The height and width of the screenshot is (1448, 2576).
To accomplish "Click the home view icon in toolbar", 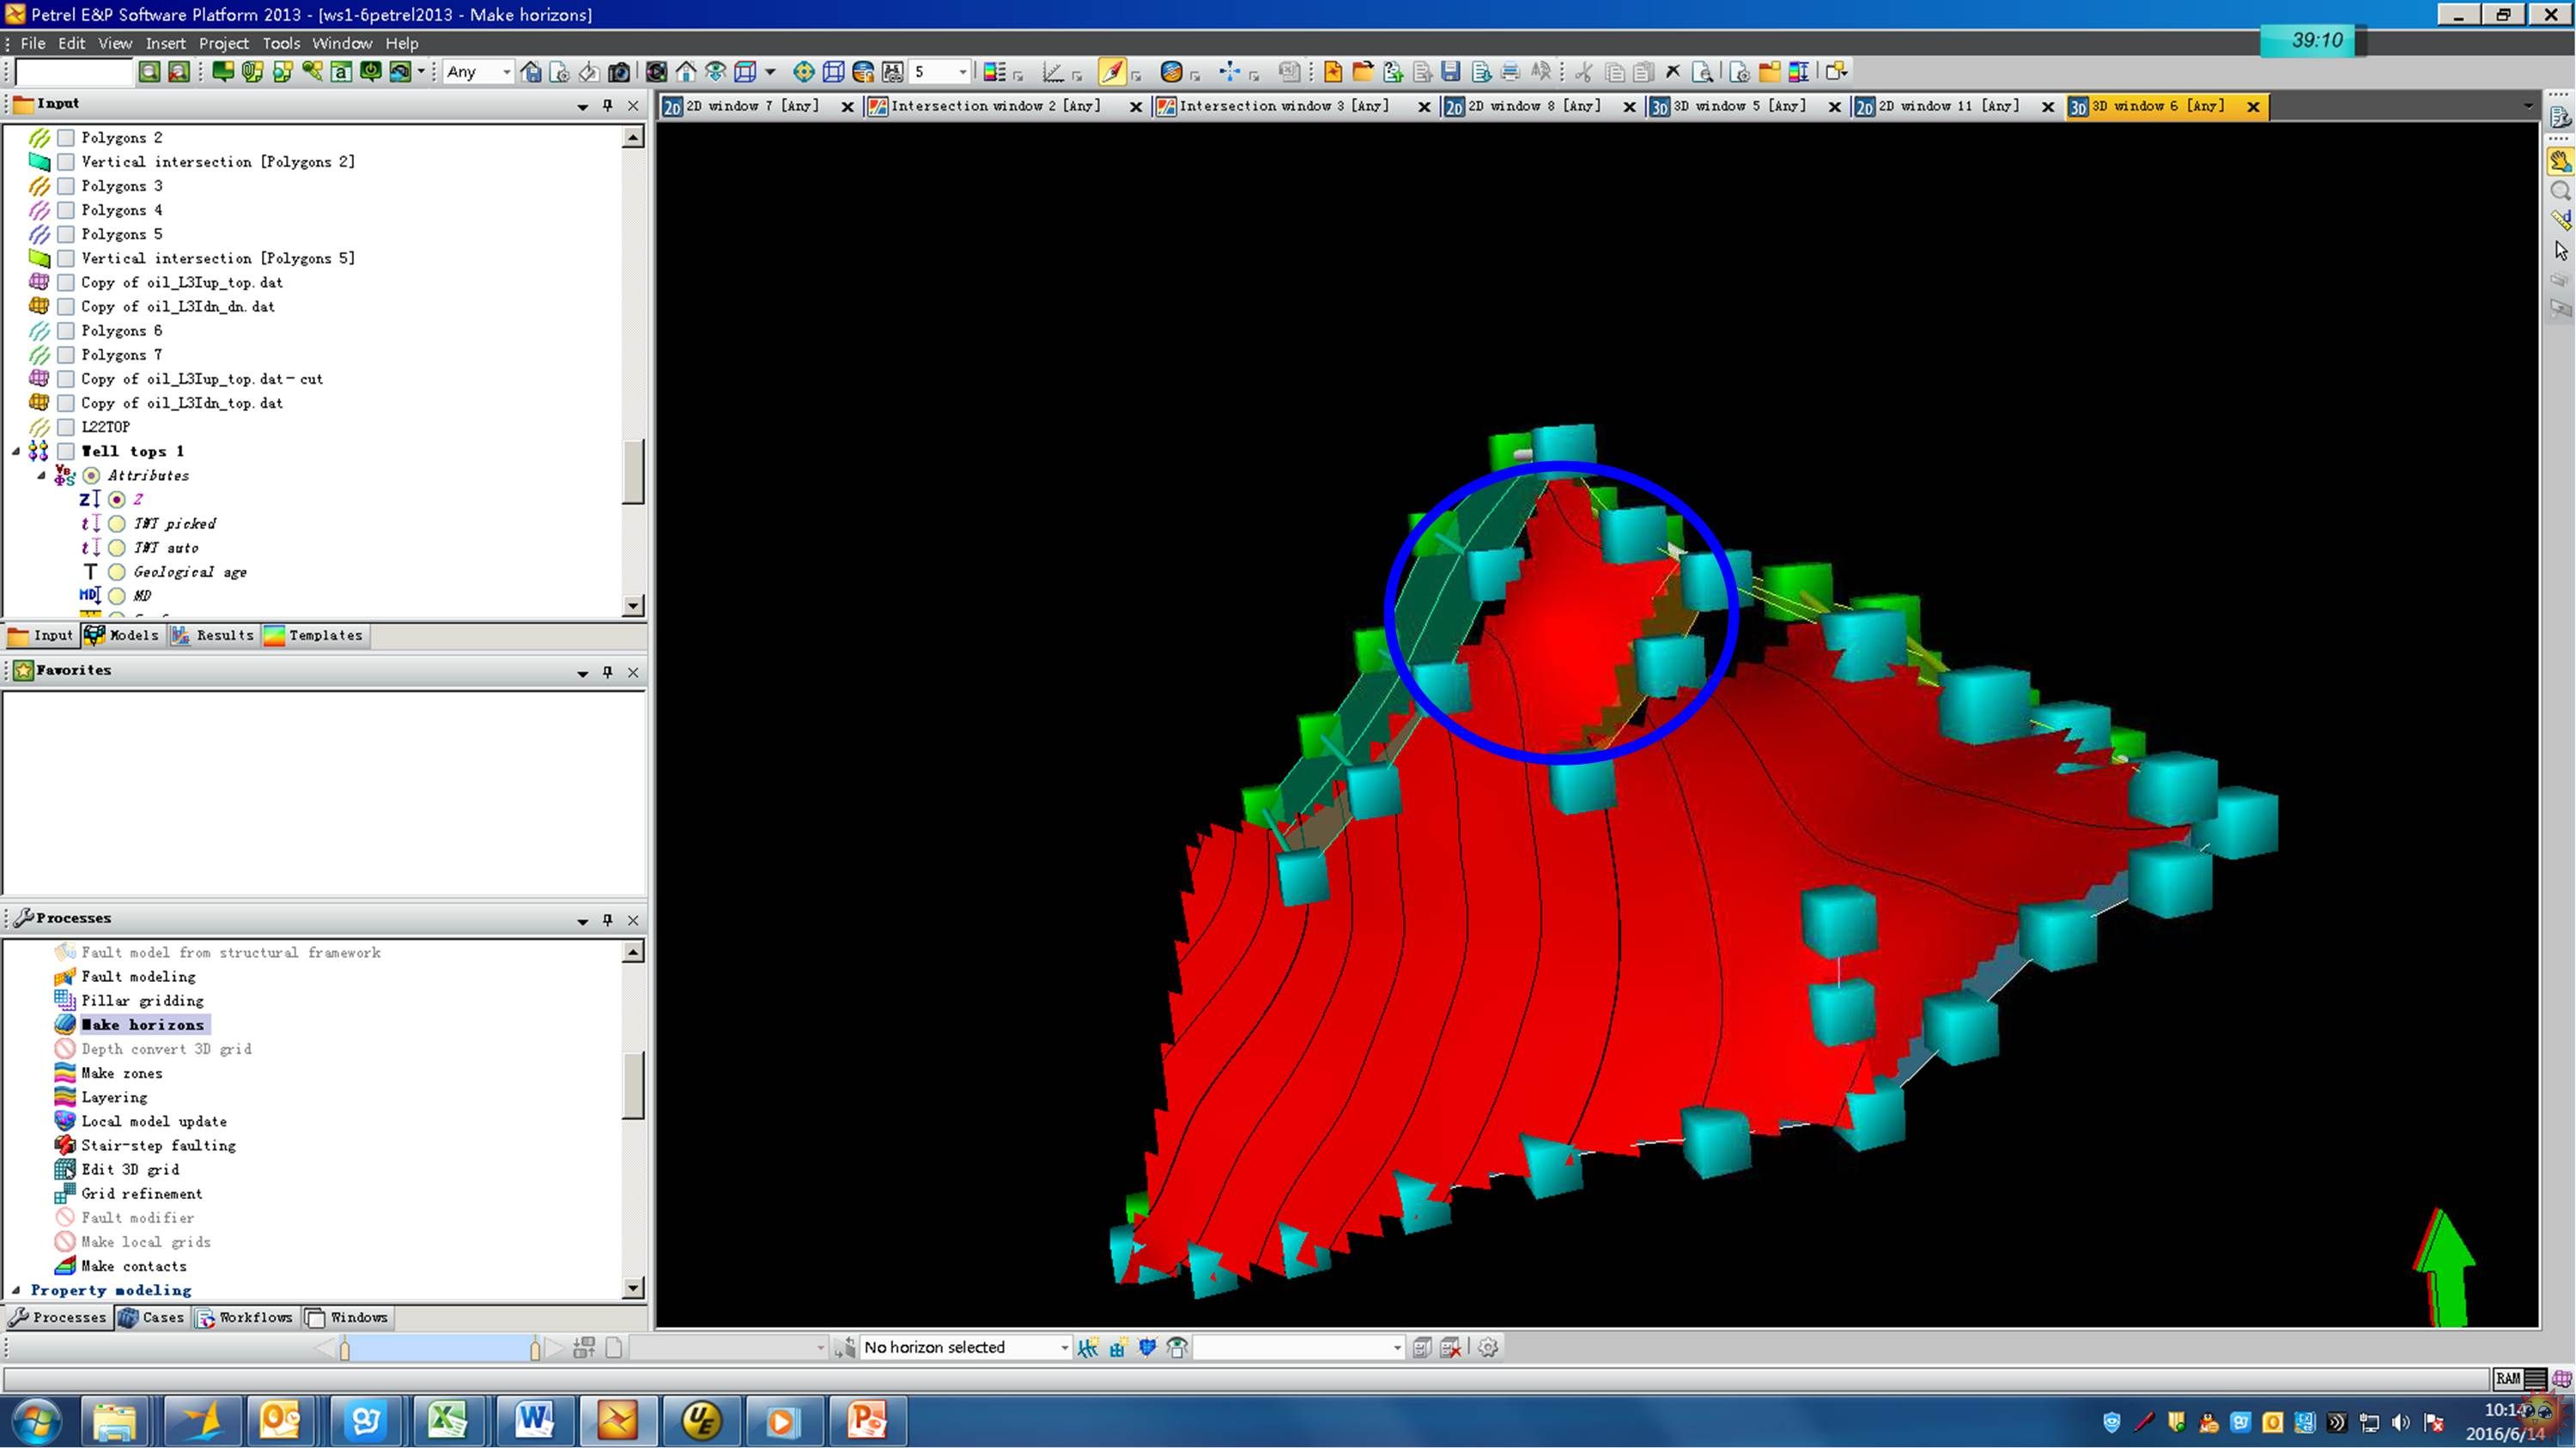I will click(x=686, y=72).
